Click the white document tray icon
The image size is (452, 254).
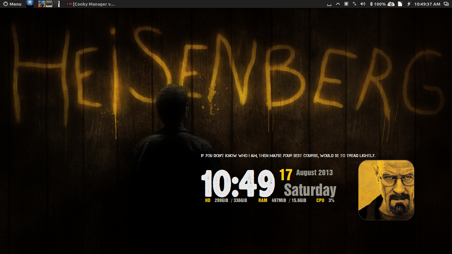tap(400, 4)
